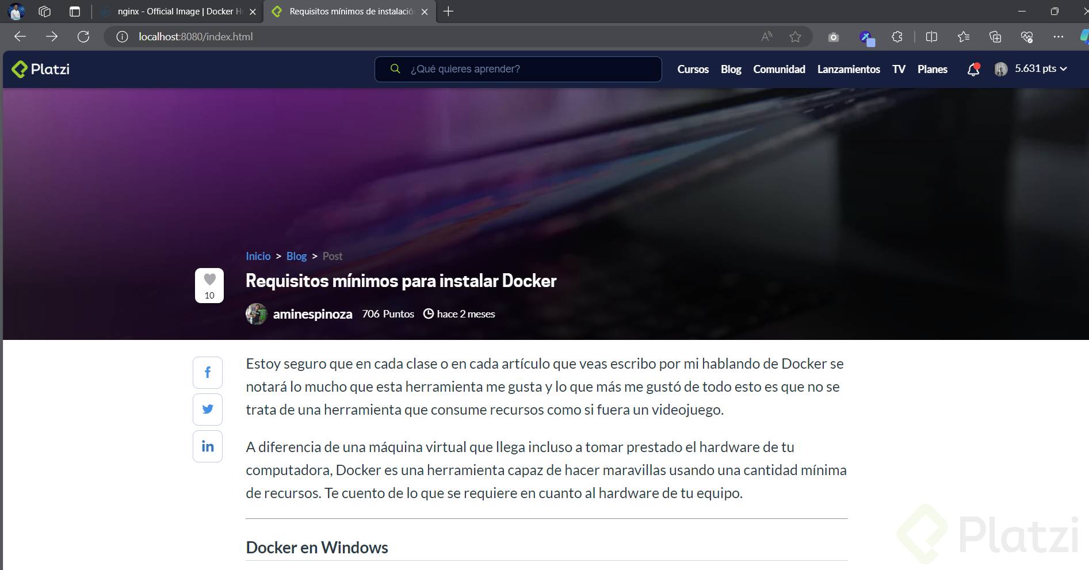Viewport: 1089px width, 570px height.
Task: Open the Read aloud tool
Action: [767, 37]
